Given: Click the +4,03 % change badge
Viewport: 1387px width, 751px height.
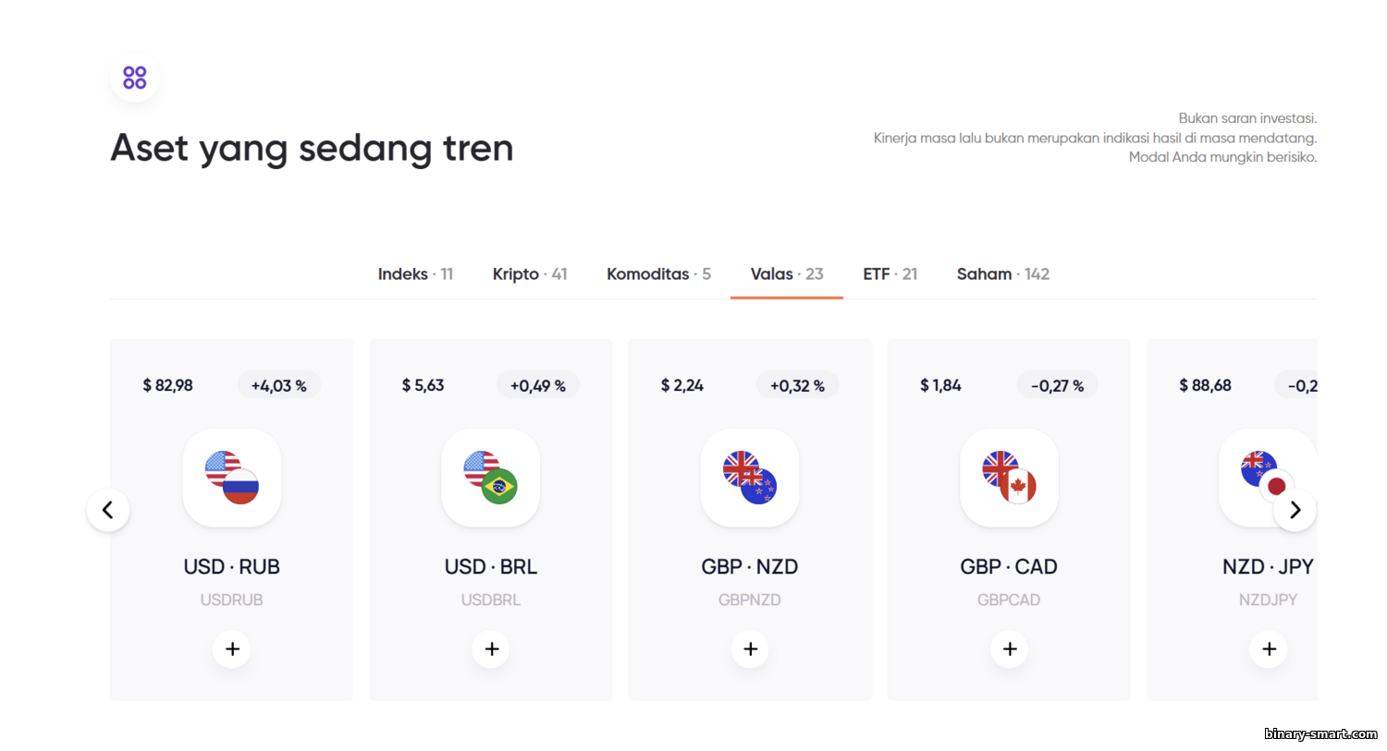Looking at the screenshot, I should click(x=278, y=386).
